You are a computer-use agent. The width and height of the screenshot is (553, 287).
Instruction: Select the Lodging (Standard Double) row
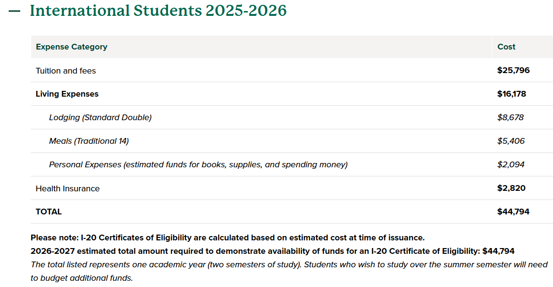100,117
